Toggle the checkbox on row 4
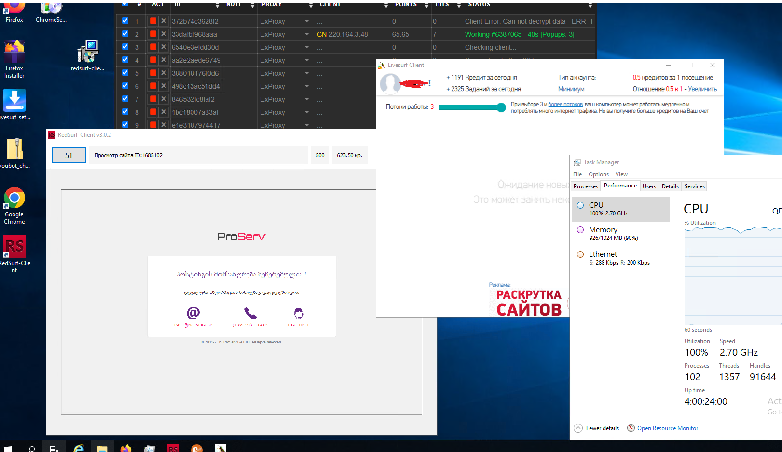 point(125,60)
